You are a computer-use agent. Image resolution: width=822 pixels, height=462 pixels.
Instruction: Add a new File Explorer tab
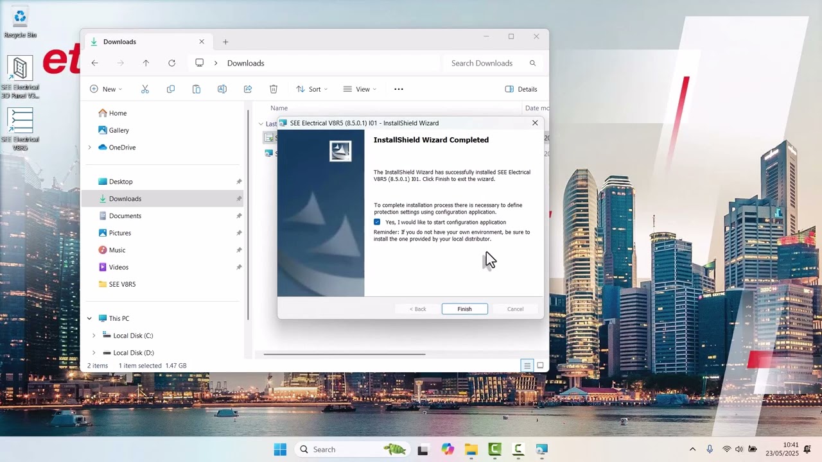click(225, 42)
